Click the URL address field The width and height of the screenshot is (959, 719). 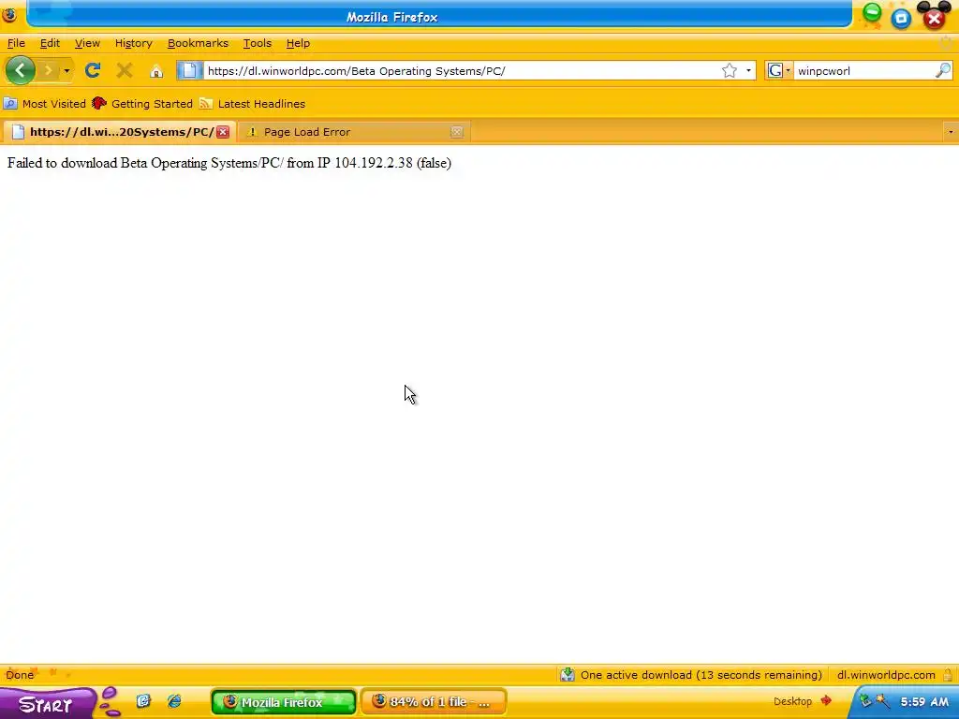tap(462, 71)
